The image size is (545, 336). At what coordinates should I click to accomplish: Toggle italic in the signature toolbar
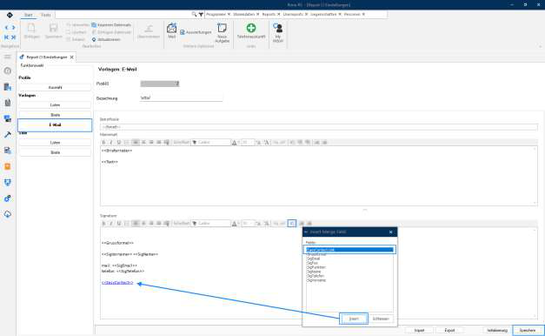pyautogui.click(x=111, y=223)
